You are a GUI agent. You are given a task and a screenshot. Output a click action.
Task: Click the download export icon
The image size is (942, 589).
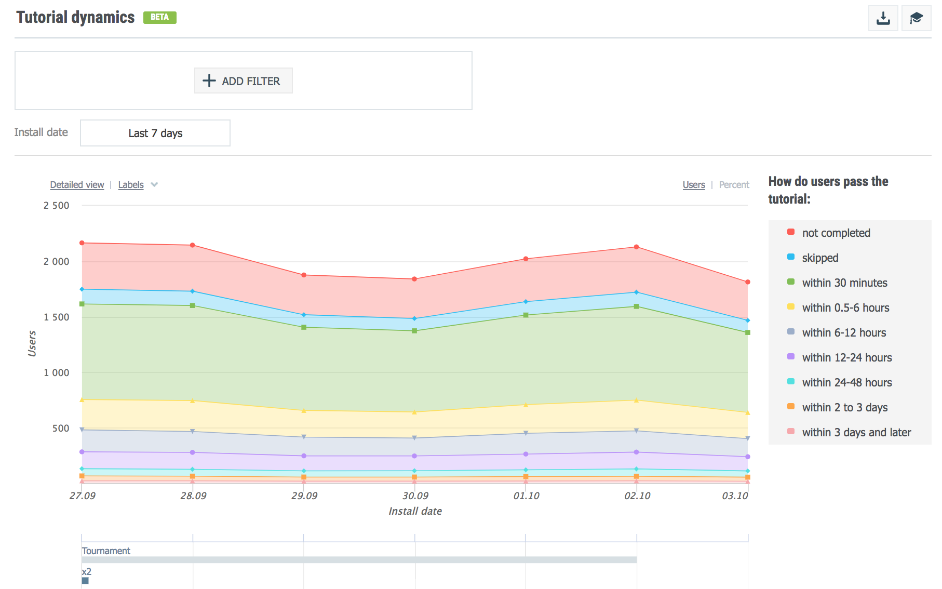point(883,19)
